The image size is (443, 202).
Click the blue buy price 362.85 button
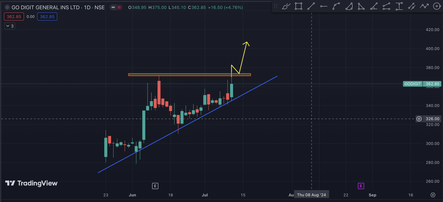(x=47, y=17)
